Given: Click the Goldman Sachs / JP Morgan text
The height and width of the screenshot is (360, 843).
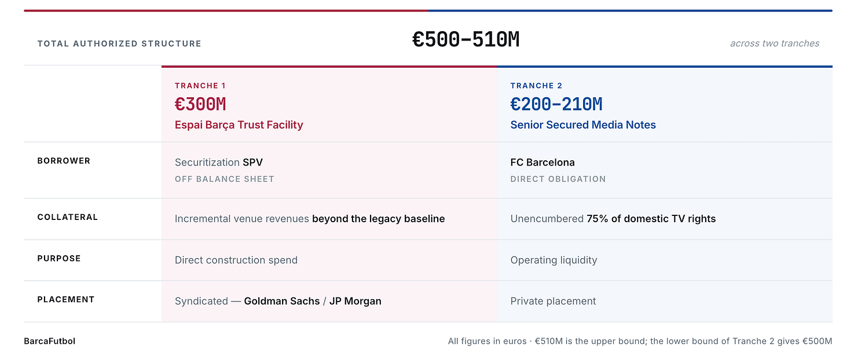Looking at the screenshot, I should tap(313, 301).
